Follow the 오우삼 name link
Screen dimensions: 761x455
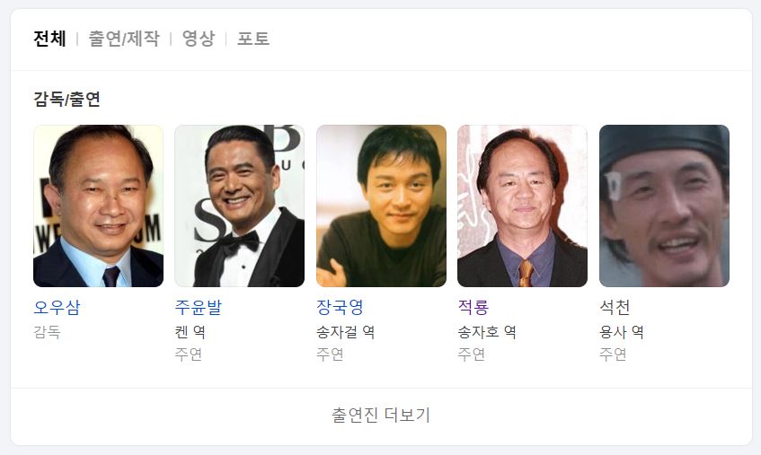point(57,307)
